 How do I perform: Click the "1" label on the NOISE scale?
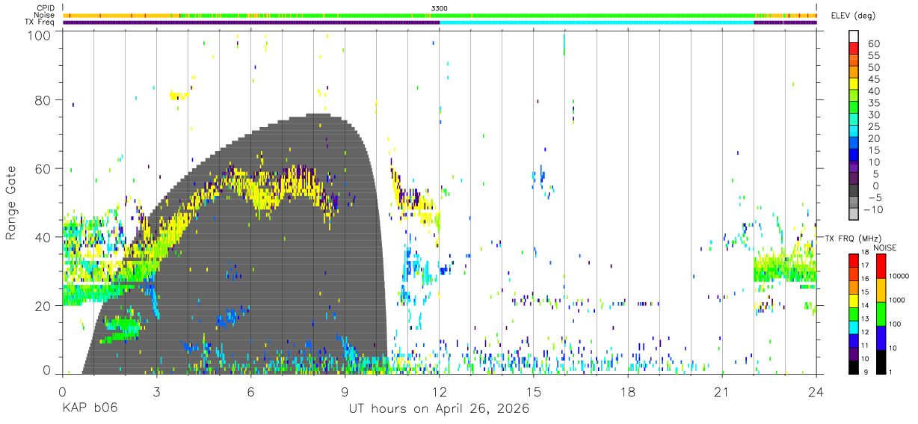tap(891, 372)
